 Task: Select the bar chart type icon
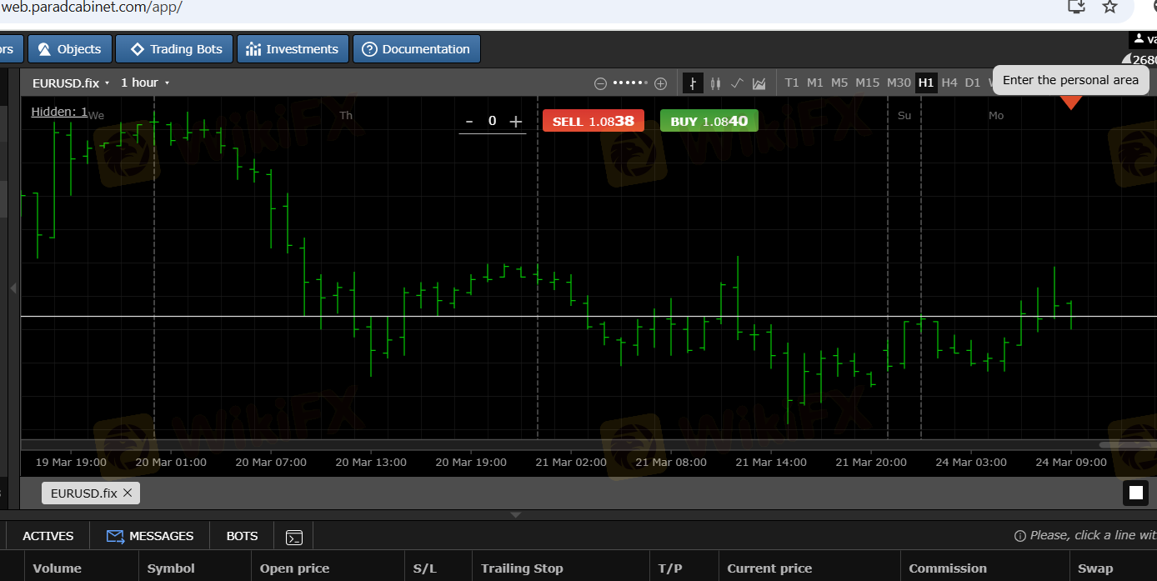[x=693, y=83]
